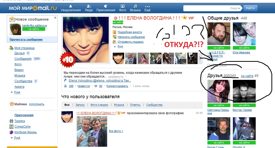Select Фото и видео tab
275x148 pixels.
pos(99,105)
